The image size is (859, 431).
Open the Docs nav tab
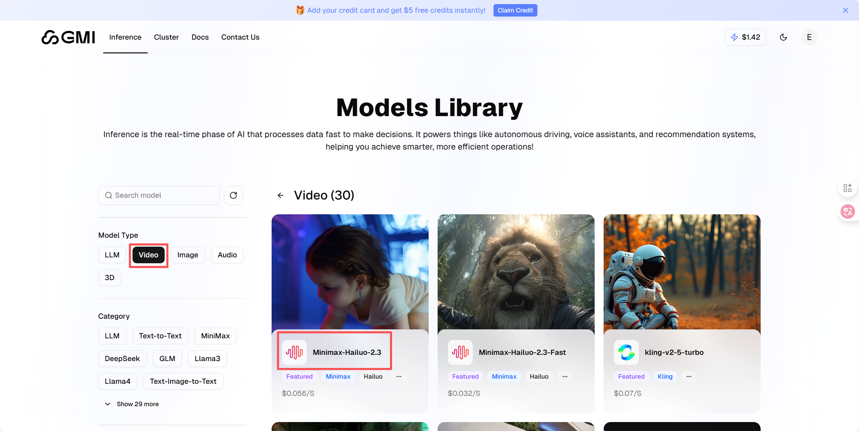200,37
